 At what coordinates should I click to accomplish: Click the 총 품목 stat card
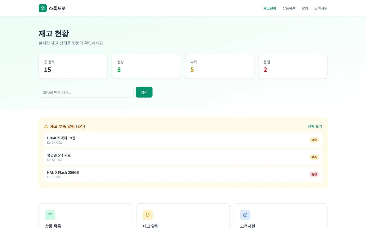(73, 66)
